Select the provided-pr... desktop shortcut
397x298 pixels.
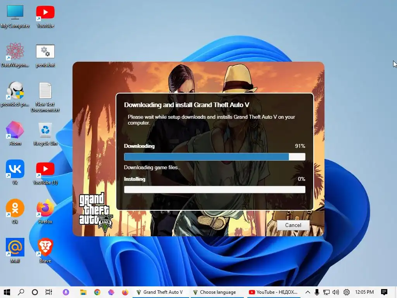pyautogui.click(x=15, y=94)
